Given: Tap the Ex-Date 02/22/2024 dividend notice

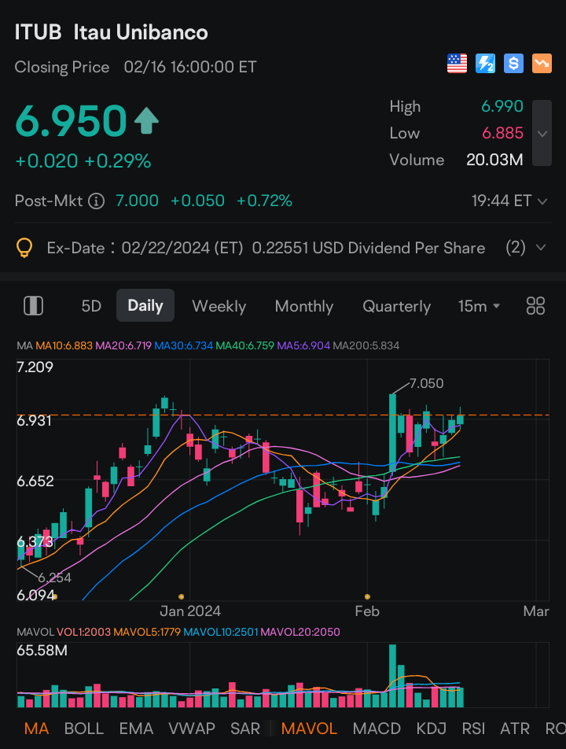Looking at the screenshot, I should (266, 248).
